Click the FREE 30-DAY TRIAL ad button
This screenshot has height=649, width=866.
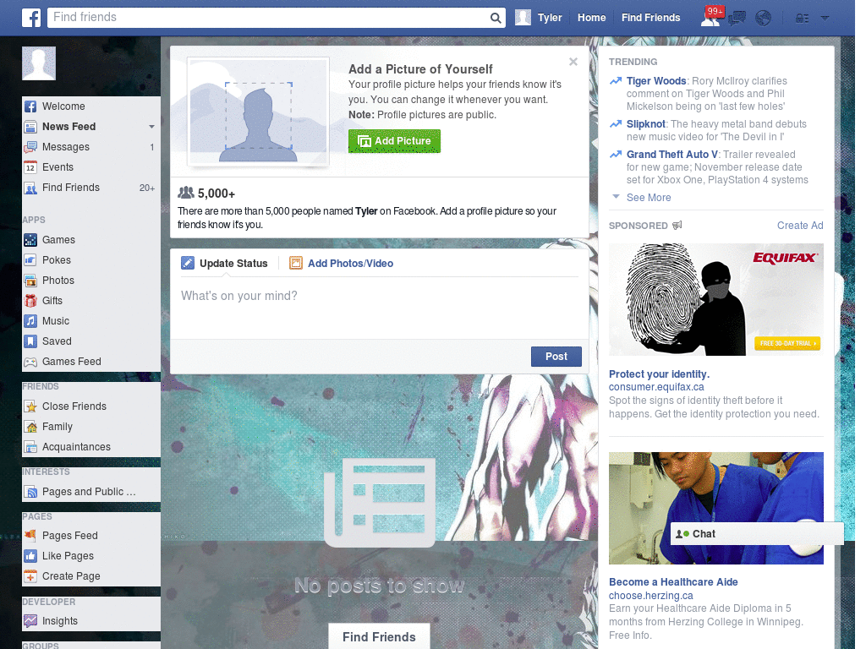tap(787, 343)
